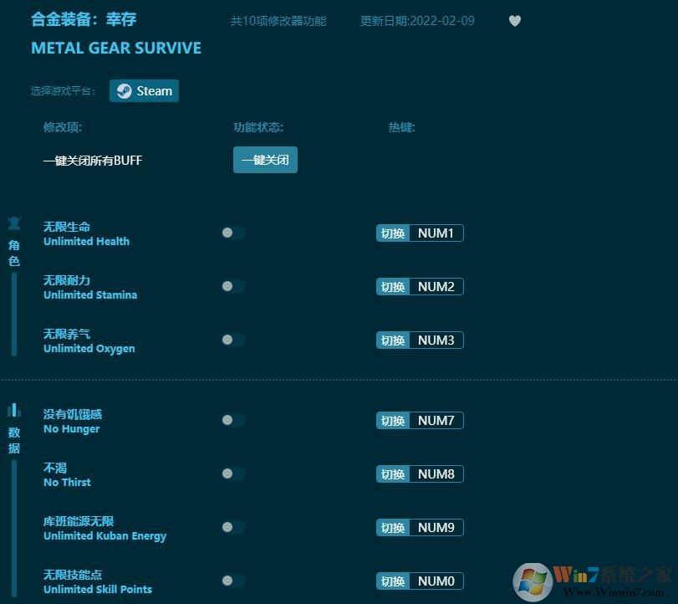
Task: Enable the No Thirst switch
Action: (x=233, y=473)
